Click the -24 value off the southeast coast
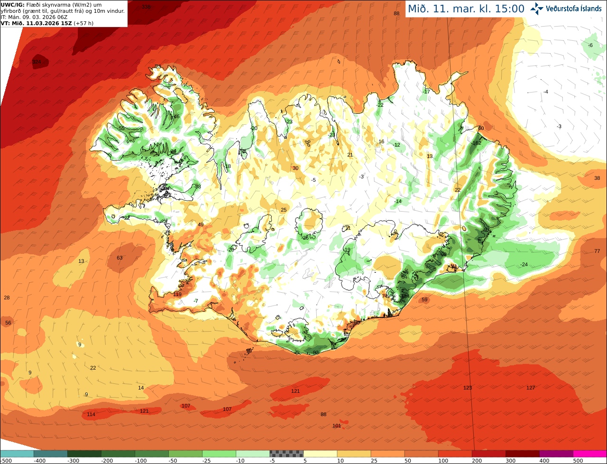607x464 pixels. (524, 264)
